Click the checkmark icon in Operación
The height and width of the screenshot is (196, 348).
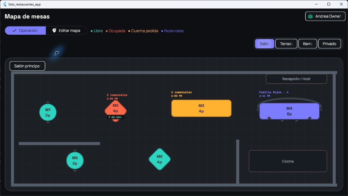[15, 31]
